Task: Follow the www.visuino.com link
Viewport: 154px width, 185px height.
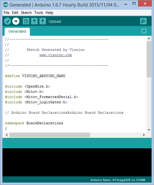Action: (56, 55)
